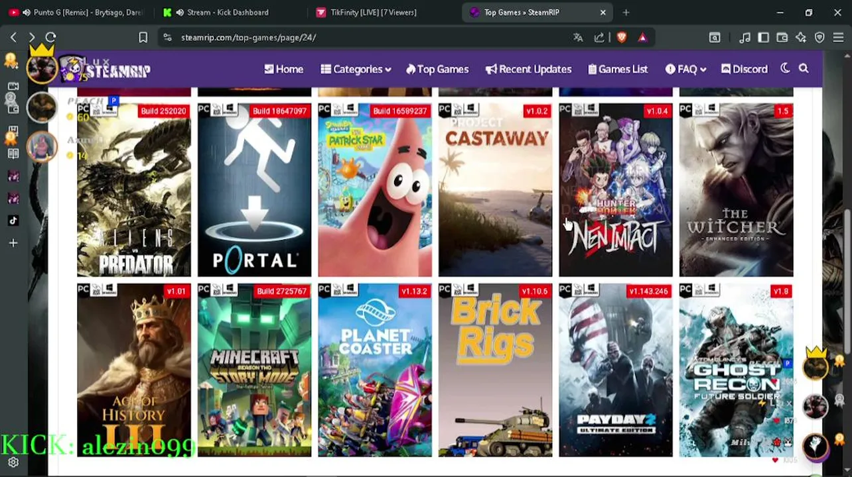Open Brave VPN shield icon
The width and height of the screenshot is (852, 477).
click(819, 38)
